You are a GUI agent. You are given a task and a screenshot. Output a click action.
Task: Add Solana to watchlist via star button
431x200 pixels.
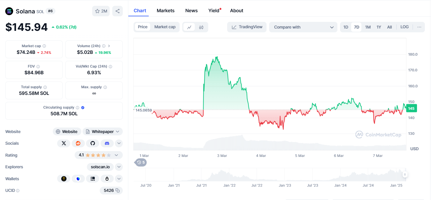pyautogui.click(x=101, y=11)
